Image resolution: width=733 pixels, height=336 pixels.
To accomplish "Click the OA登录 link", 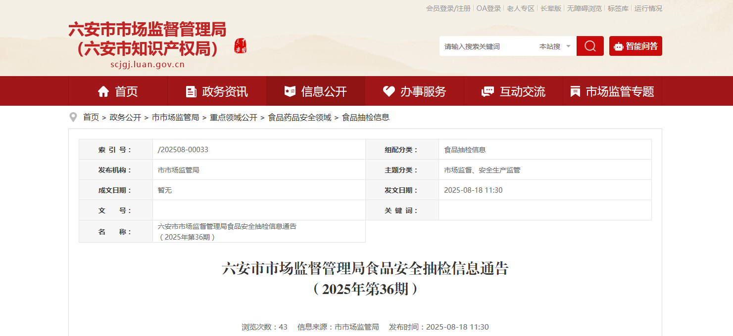I will click(489, 8).
